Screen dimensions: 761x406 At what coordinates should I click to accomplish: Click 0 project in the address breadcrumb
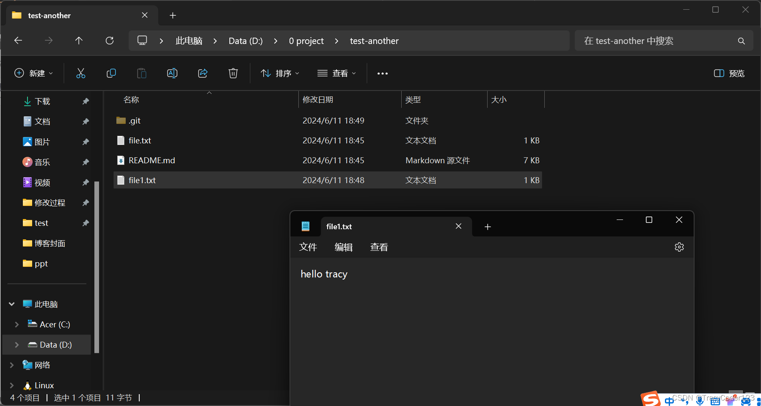pyautogui.click(x=306, y=41)
